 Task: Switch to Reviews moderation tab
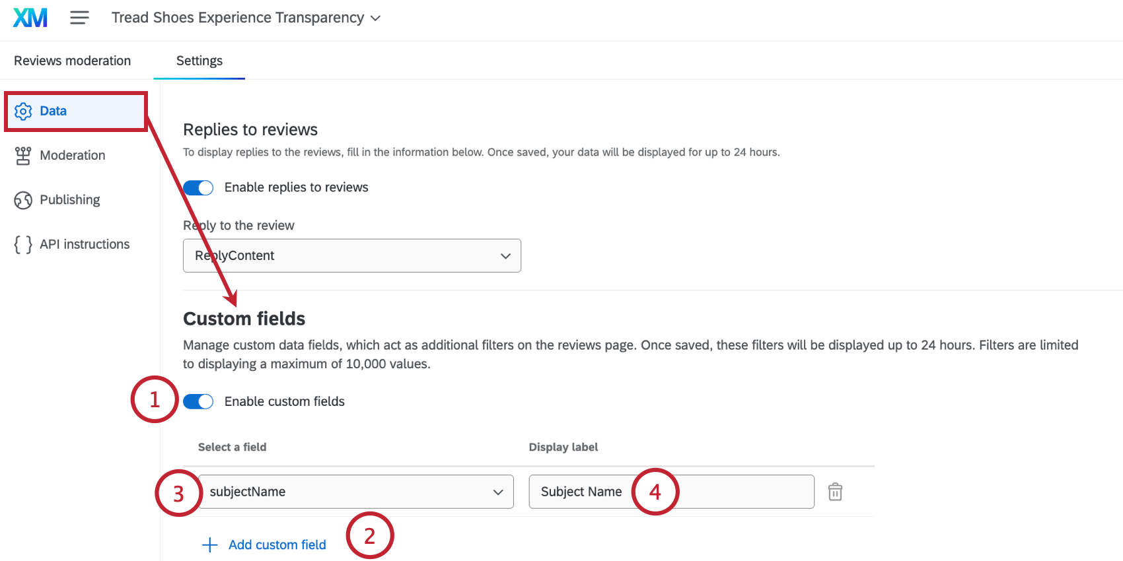click(73, 61)
